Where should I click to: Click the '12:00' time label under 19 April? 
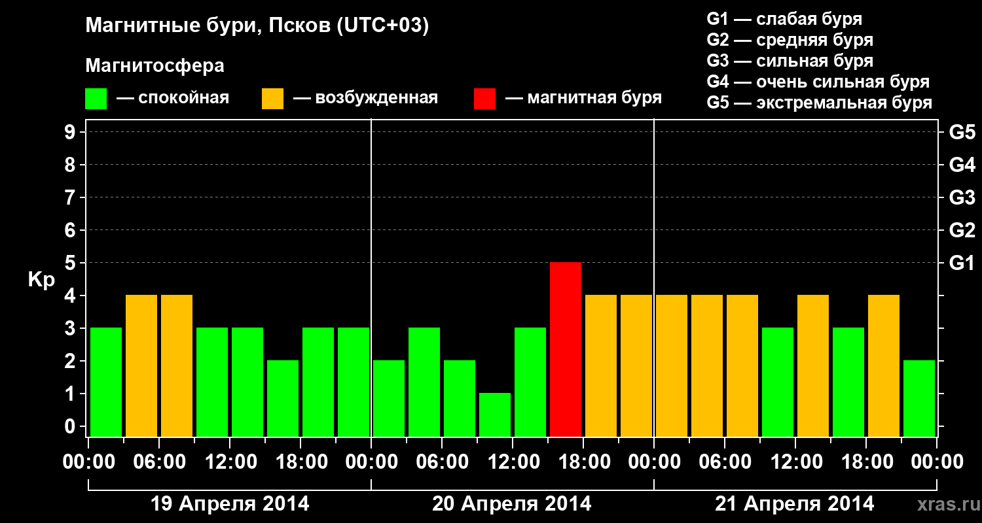(230, 462)
